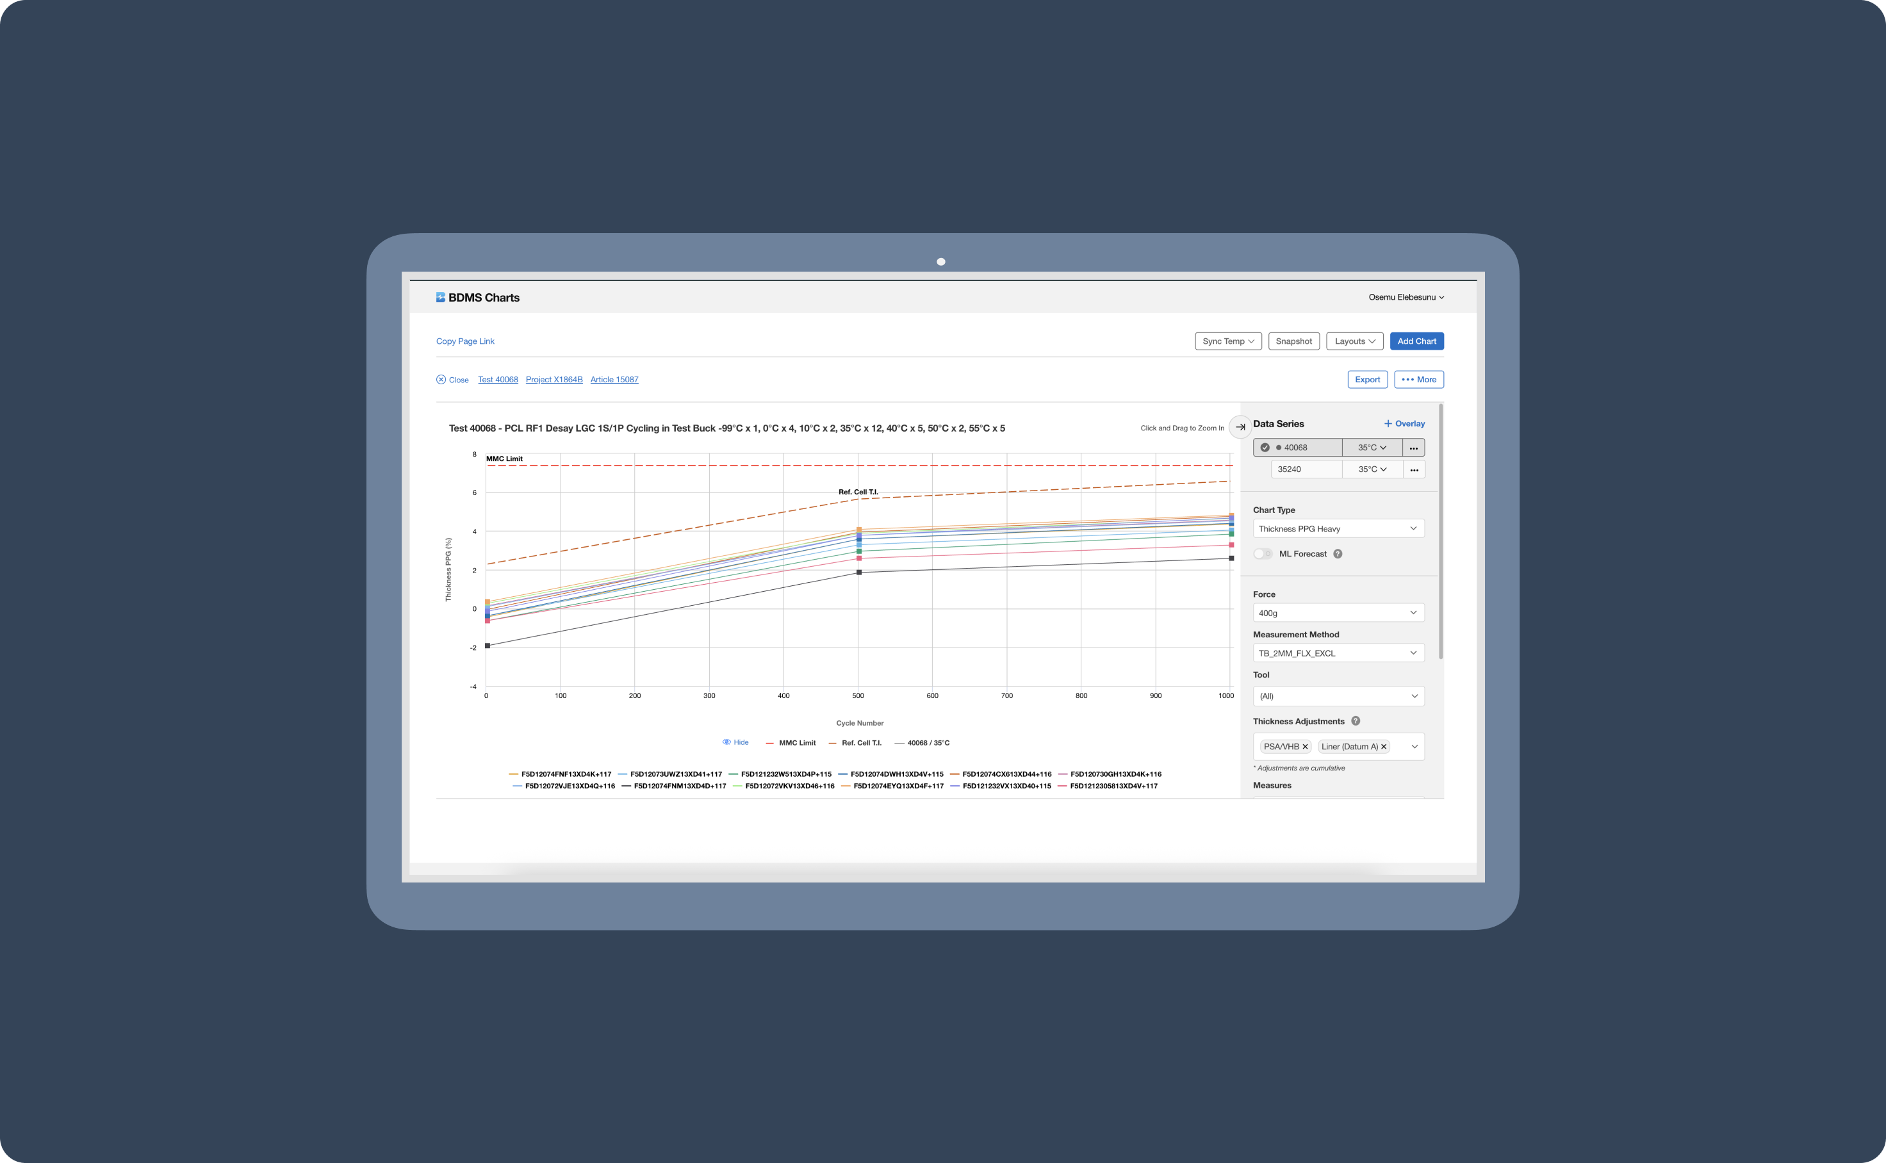Collapse side panel with arrow icon
1886x1163 pixels.
[x=1240, y=427]
